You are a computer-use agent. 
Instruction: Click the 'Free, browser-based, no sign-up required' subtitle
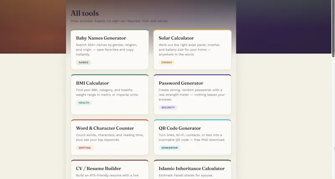(119, 21)
